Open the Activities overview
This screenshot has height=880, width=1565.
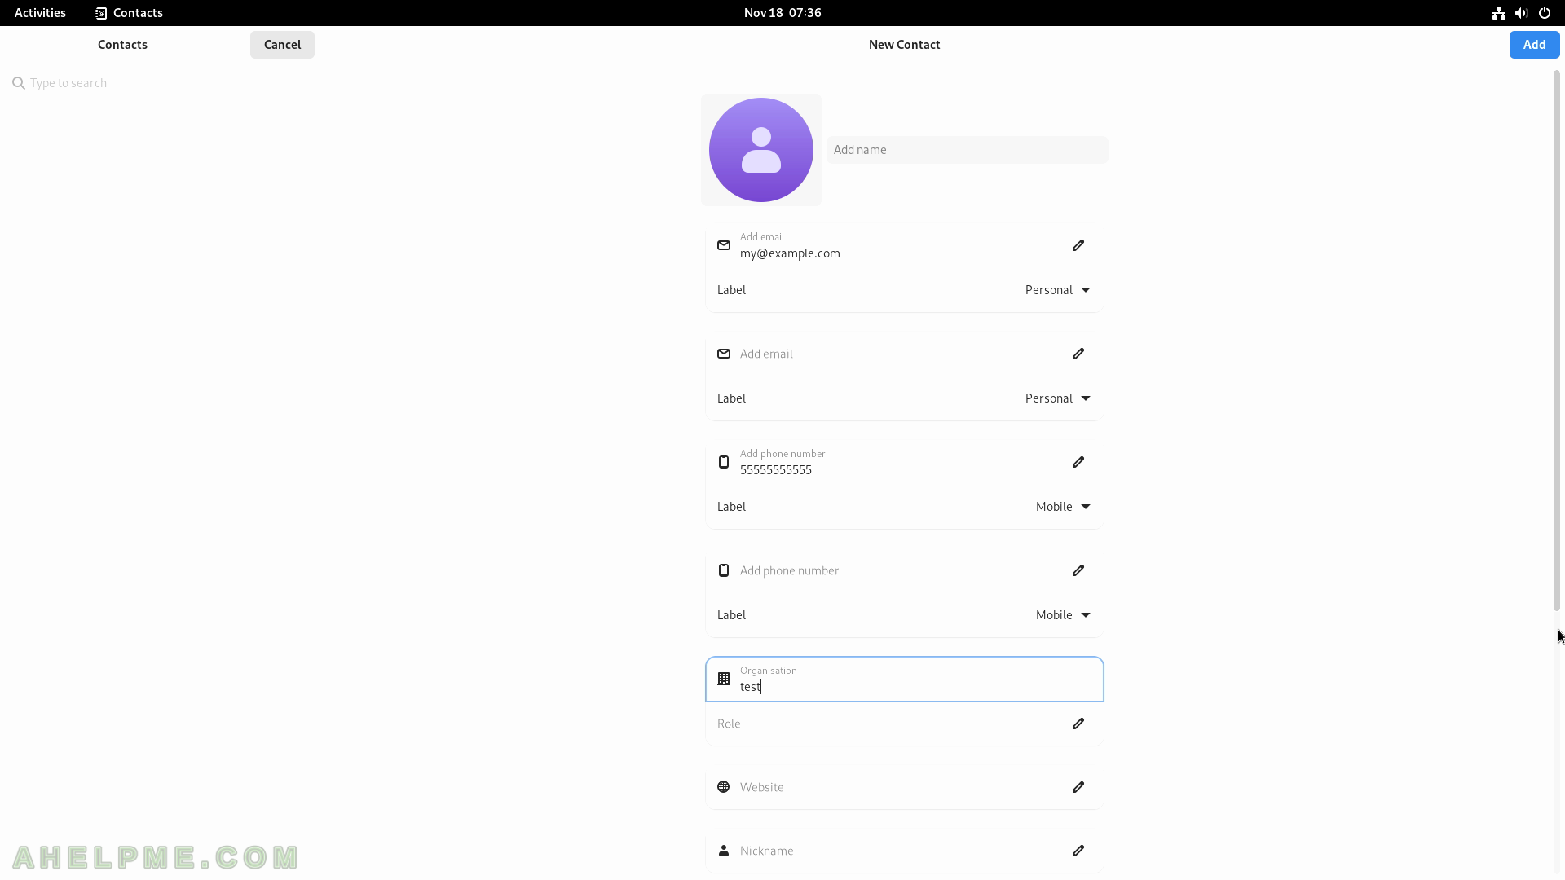40,13
